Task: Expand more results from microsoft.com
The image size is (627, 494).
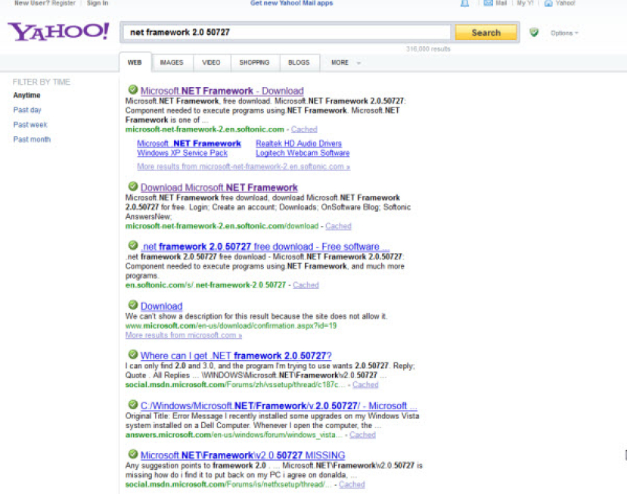Action: tap(184, 335)
